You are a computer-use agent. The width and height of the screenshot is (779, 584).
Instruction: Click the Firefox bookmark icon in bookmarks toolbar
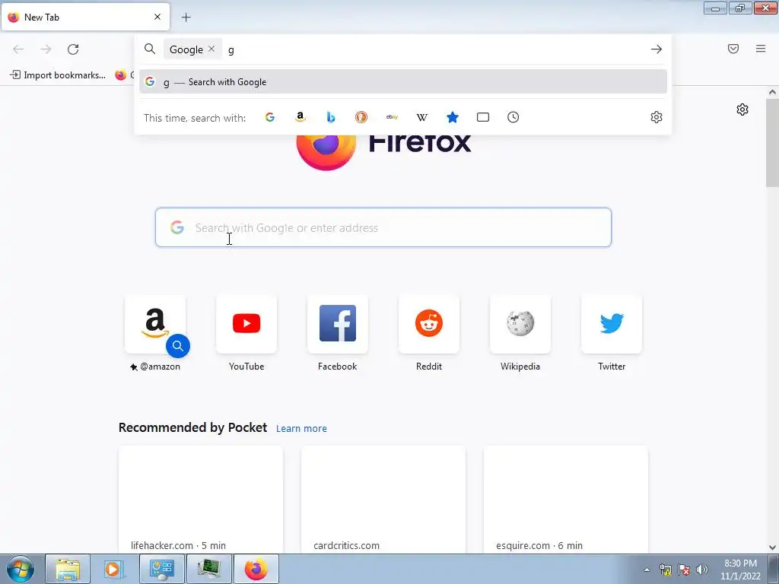(x=121, y=75)
